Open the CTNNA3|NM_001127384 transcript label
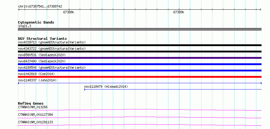 point(35,115)
